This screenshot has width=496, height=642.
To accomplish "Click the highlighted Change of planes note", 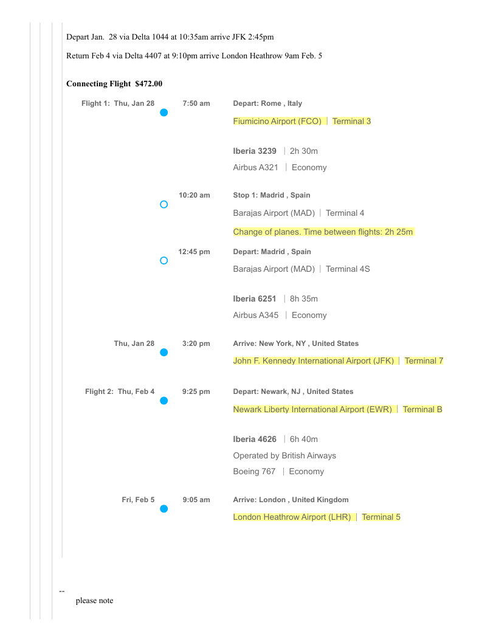I will (323, 232).
